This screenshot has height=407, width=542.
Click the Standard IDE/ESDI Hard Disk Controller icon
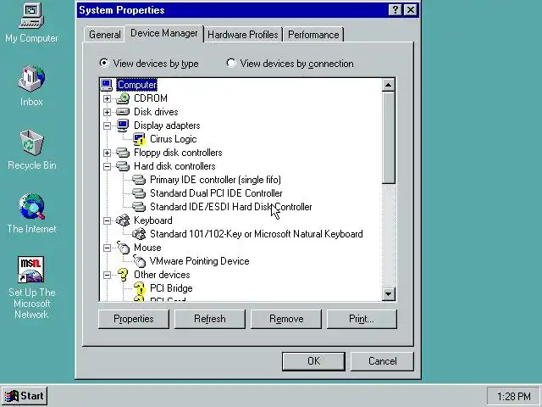click(139, 207)
